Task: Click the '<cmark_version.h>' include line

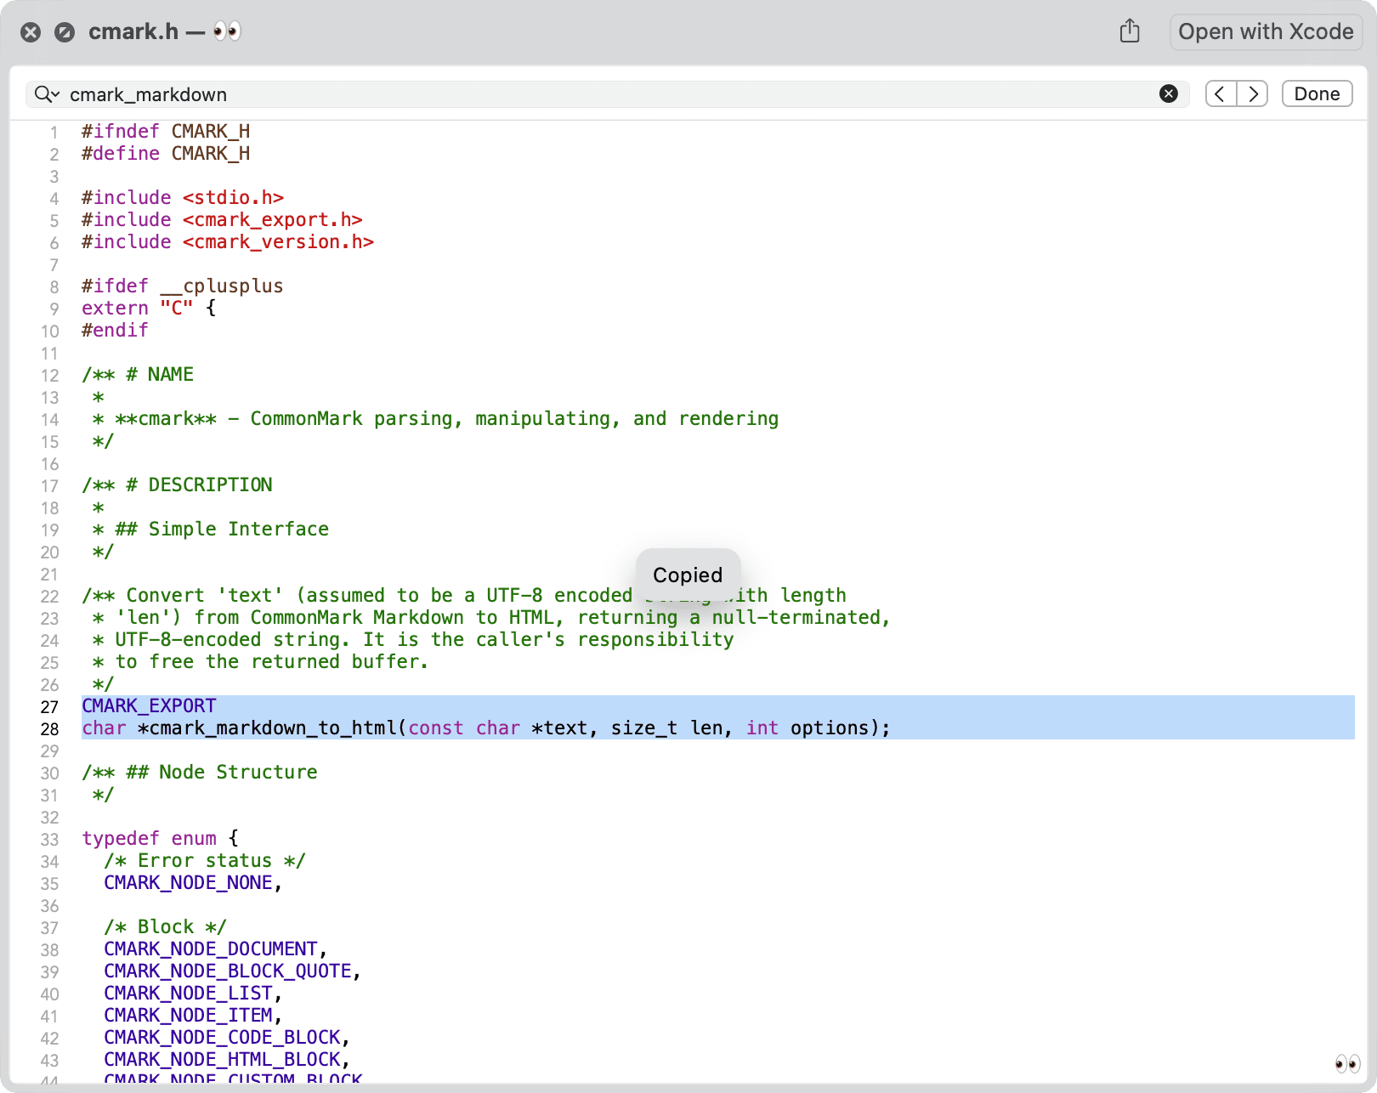Action: pos(228,242)
